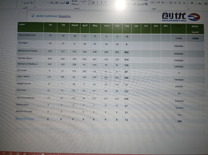Expand the shapes gallery more arrow
The width and height of the screenshot is (208, 155).
(x=90, y=3)
